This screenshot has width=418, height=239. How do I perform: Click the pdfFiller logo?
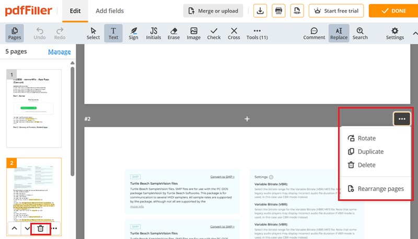29,10
